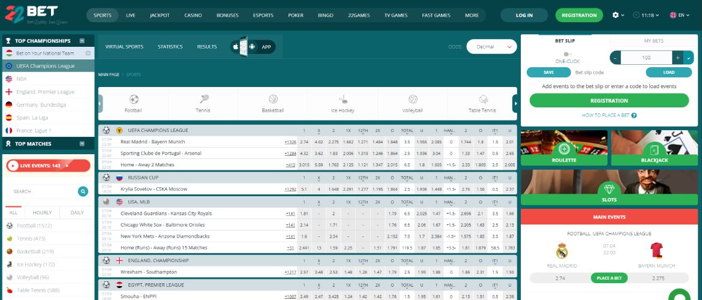Click the Russian flag icon in Russian Cup header

pos(119,178)
